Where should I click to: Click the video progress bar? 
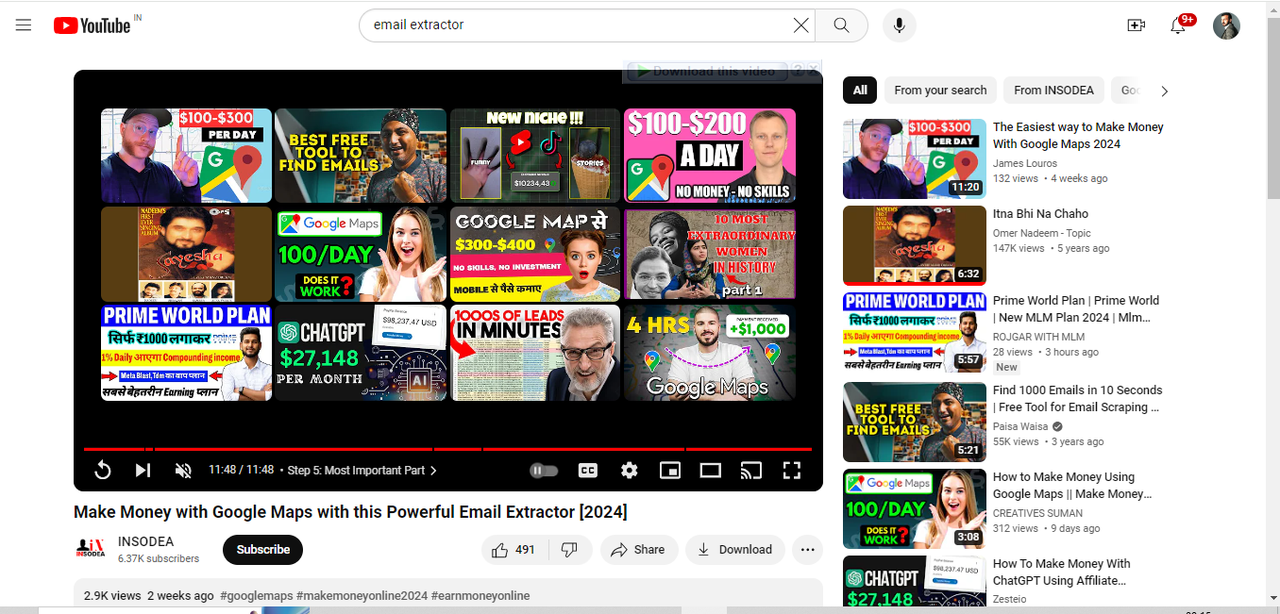click(x=447, y=449)
